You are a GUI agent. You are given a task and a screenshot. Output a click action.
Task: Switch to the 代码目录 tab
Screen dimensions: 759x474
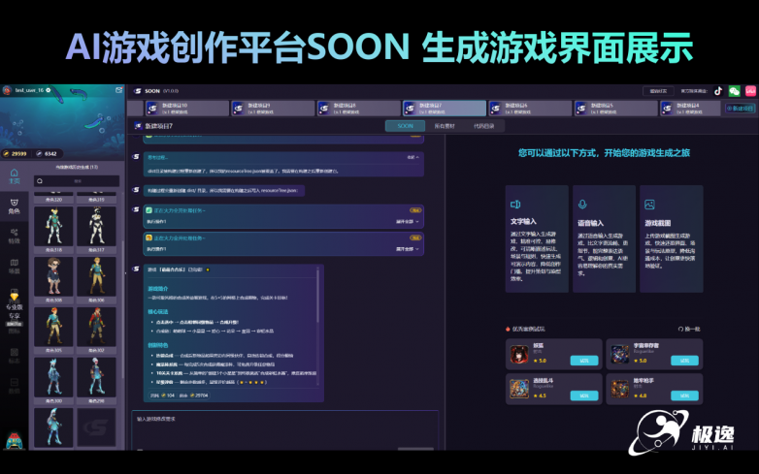pos(482,126)
